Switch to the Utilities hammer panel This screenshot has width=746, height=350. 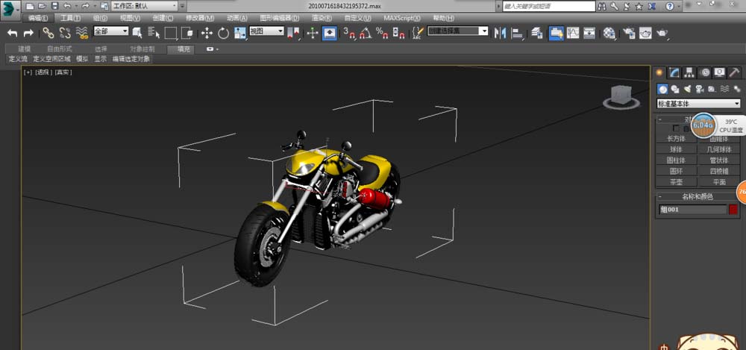[x=734, y=72]
